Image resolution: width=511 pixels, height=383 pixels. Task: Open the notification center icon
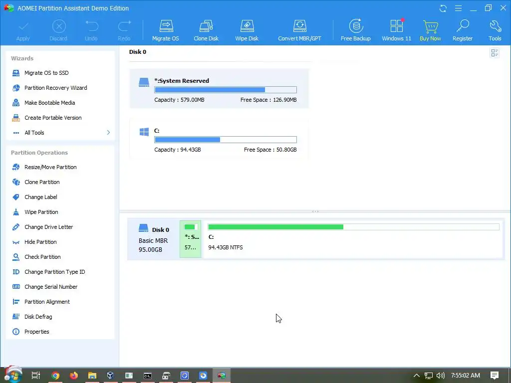click(495, 376)
